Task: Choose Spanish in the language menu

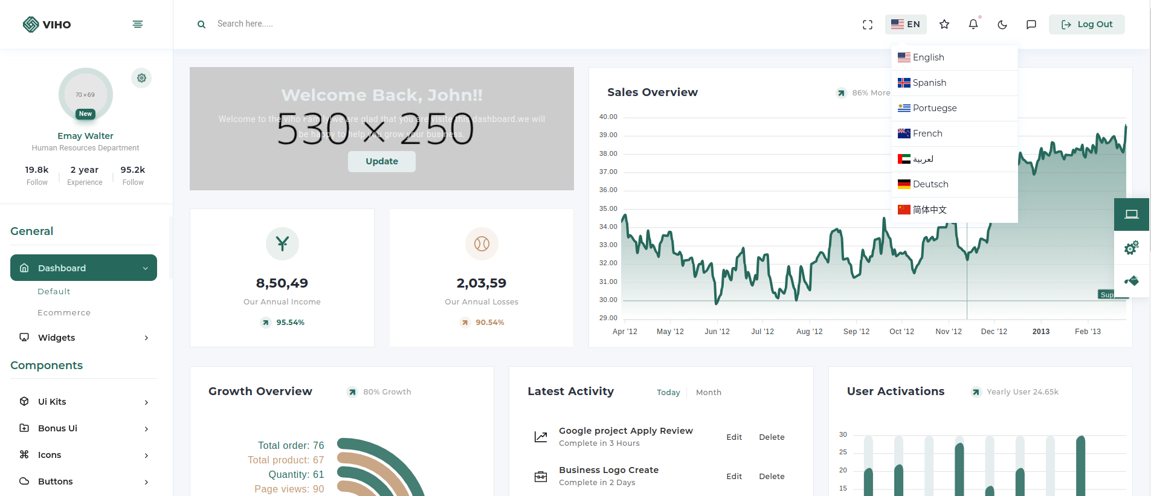Action: tap(929, 83)
